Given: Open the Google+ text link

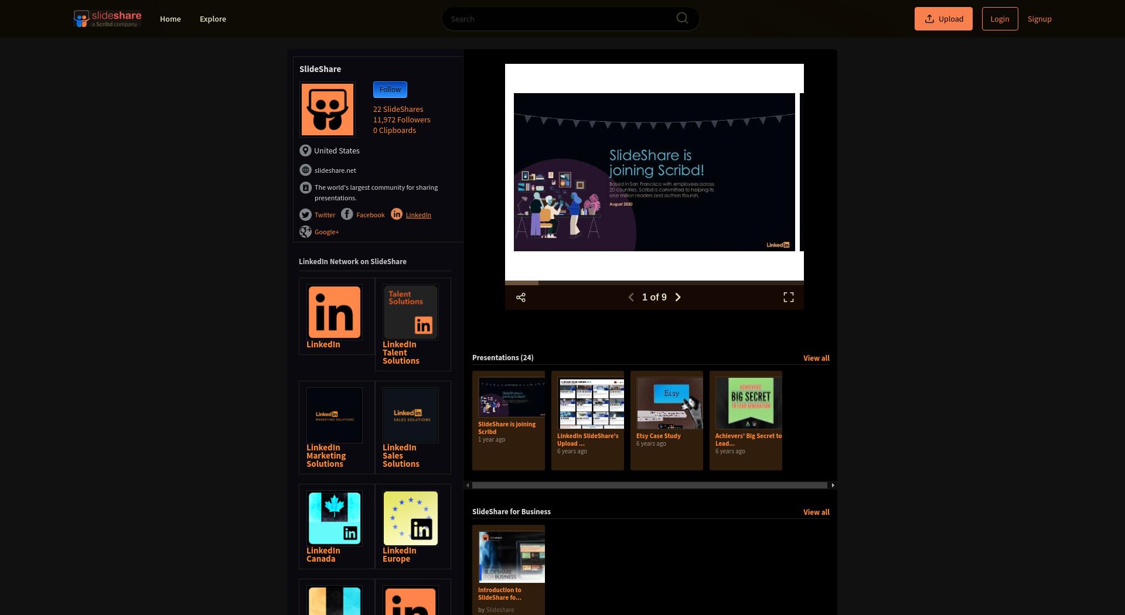Looking at the screenshot, I should (x=326, y=232).
